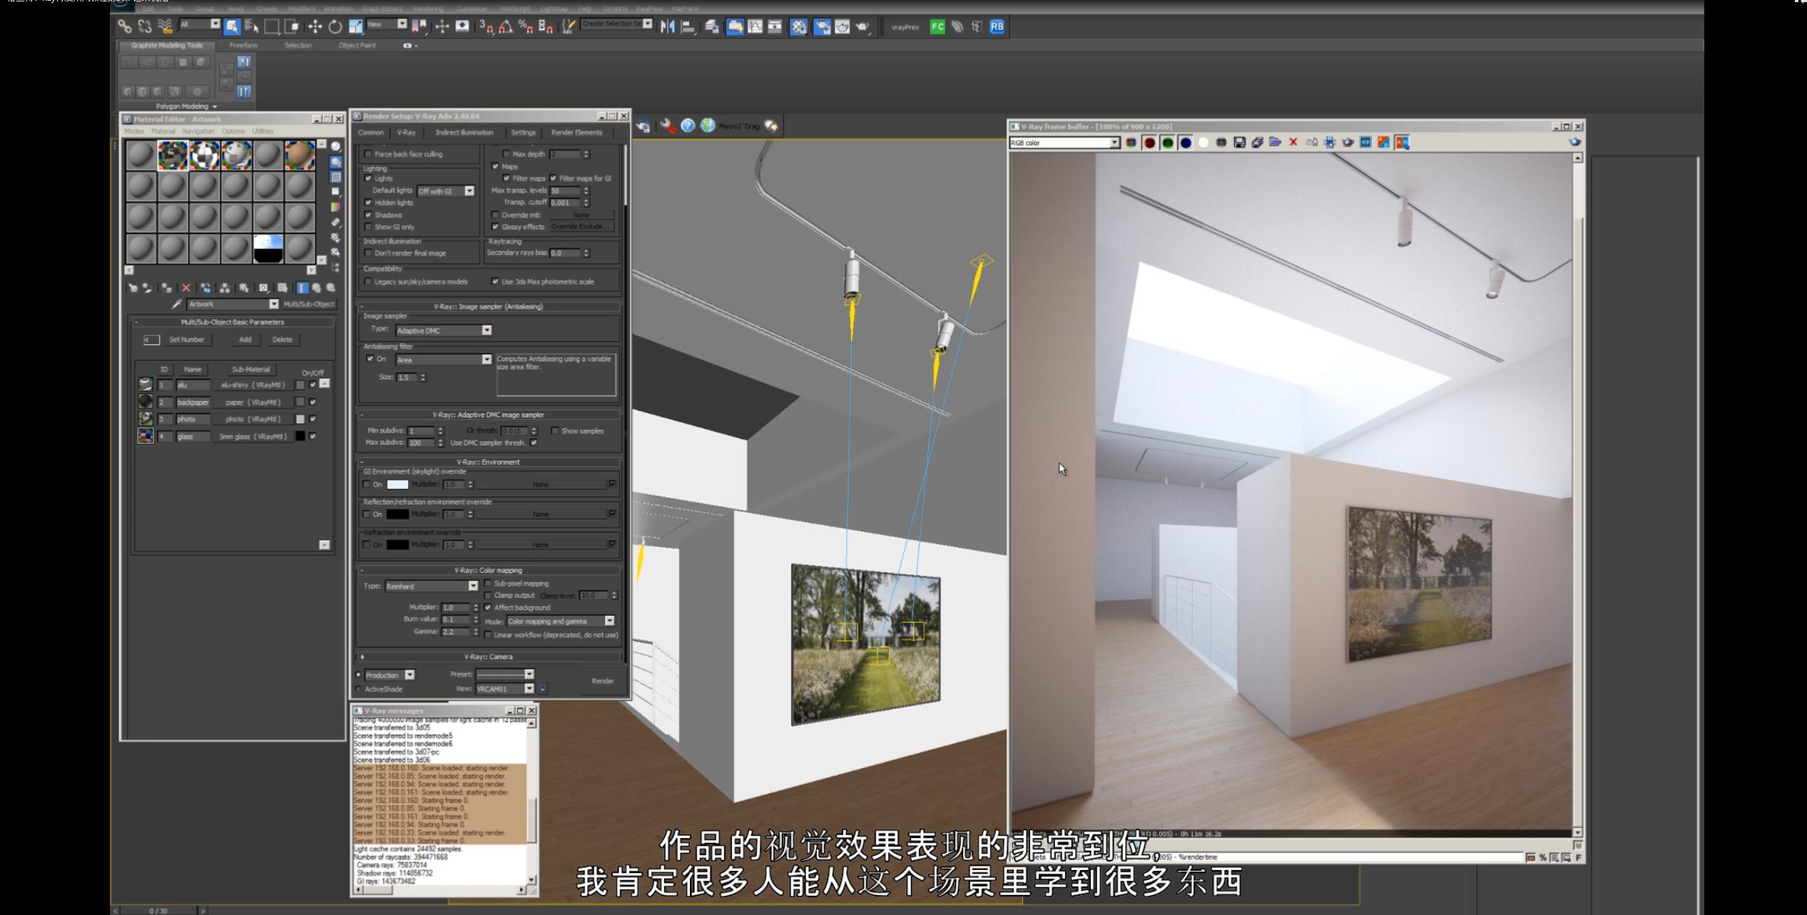Click the Render button
Screen dimensions: 1807x915
click(603, 681)
